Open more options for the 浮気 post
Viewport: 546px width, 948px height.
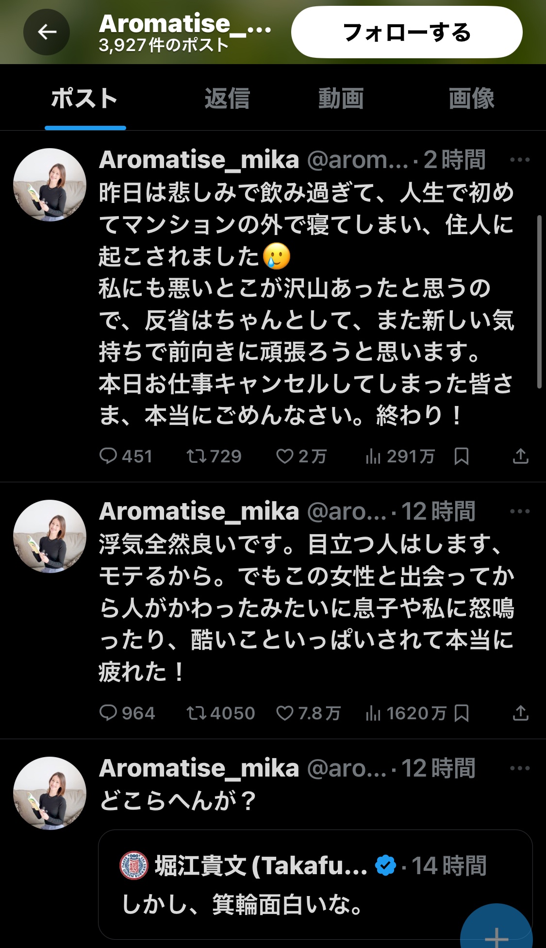[520, 511]
